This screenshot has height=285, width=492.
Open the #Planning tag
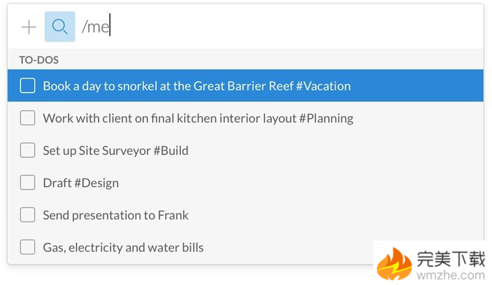click(326, 118)
